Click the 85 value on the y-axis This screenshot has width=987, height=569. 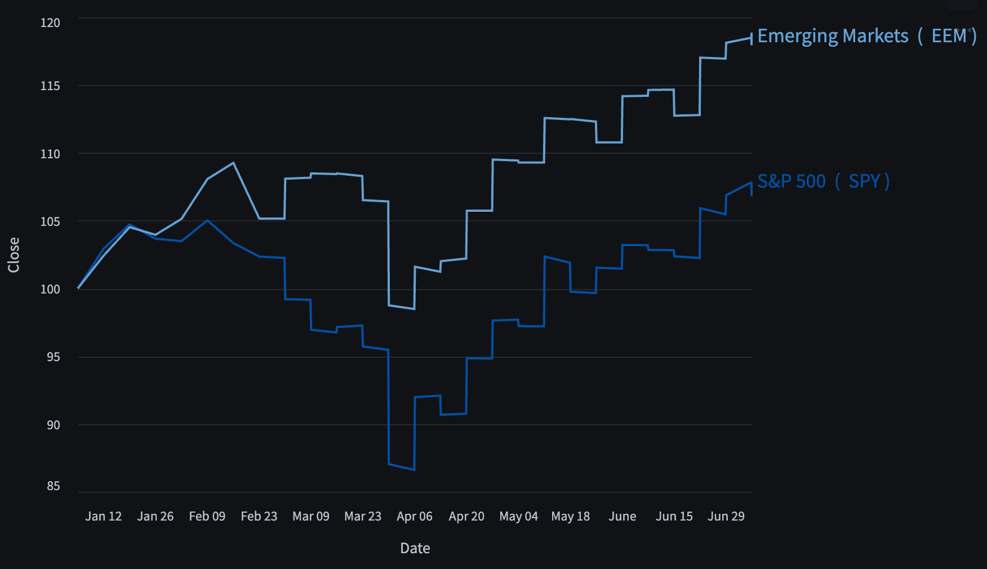tap(53, 486)
